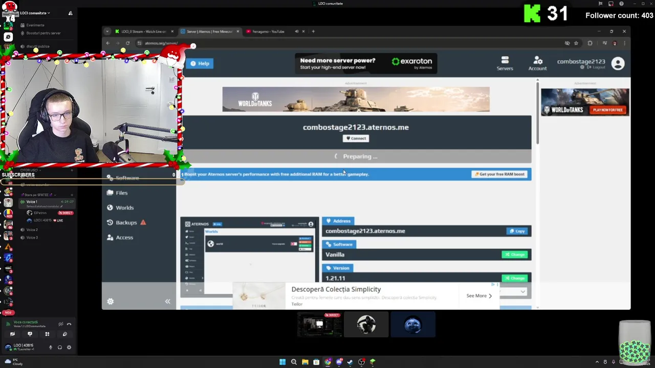Screen dimensions: 655x368
Task: Open File Explorer from the taskbar
Action: pyautogui.click(x=305, y=362)
